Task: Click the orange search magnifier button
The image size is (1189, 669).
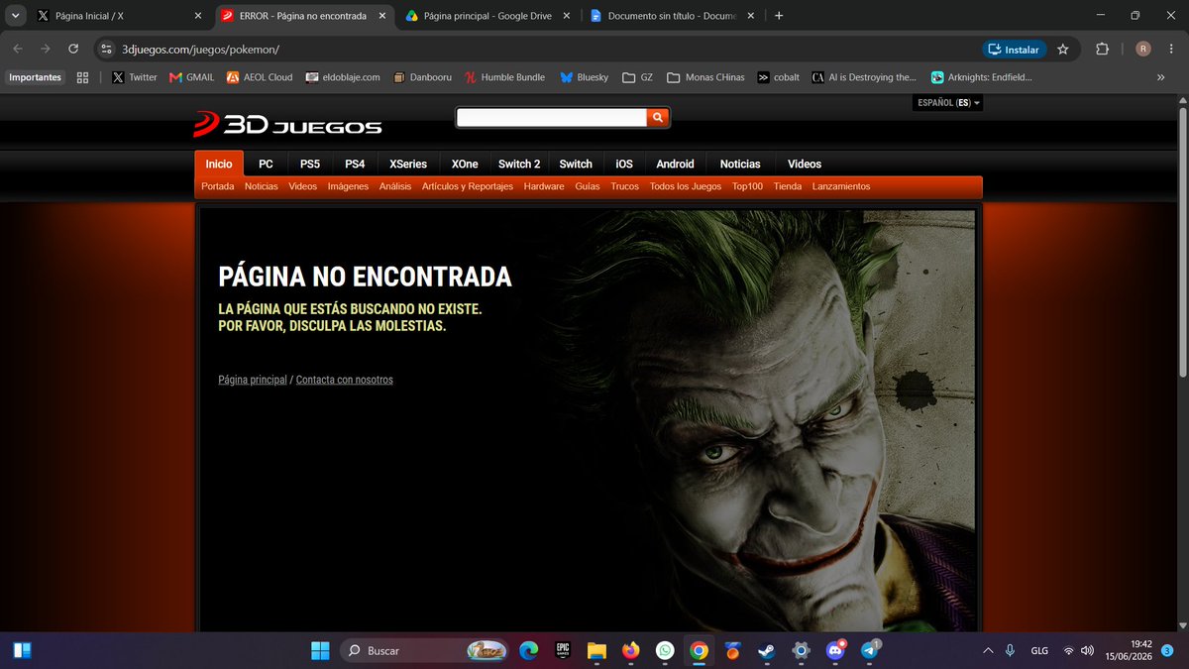Action: 659,118
